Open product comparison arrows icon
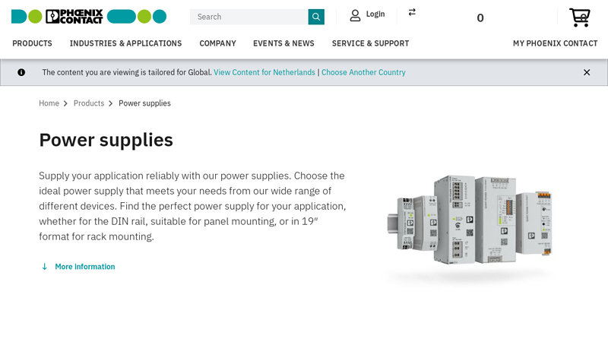The width and height of the screenshot is (608, 342). coord(412,12)
